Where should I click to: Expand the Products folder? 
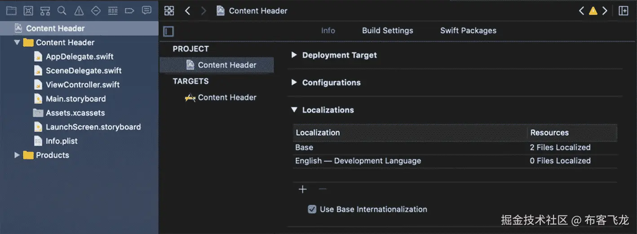coord(17,155)
